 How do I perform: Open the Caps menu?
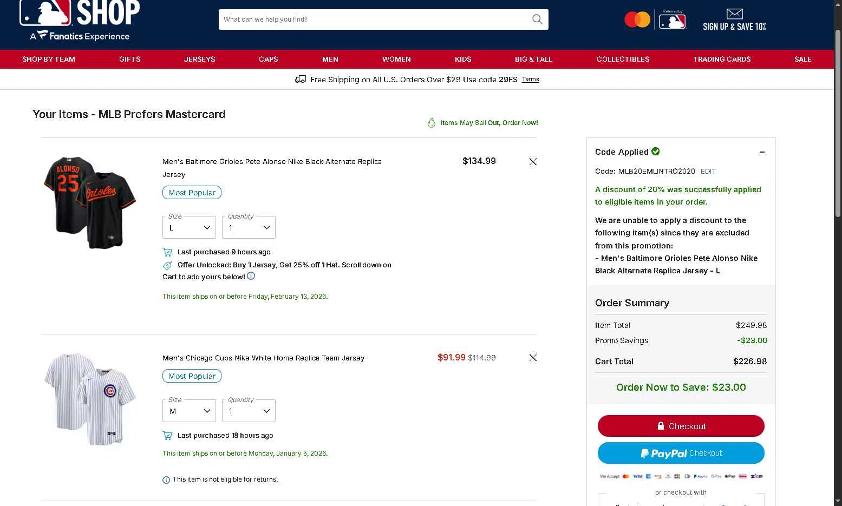pyautogui.click(x=269, y=59)
